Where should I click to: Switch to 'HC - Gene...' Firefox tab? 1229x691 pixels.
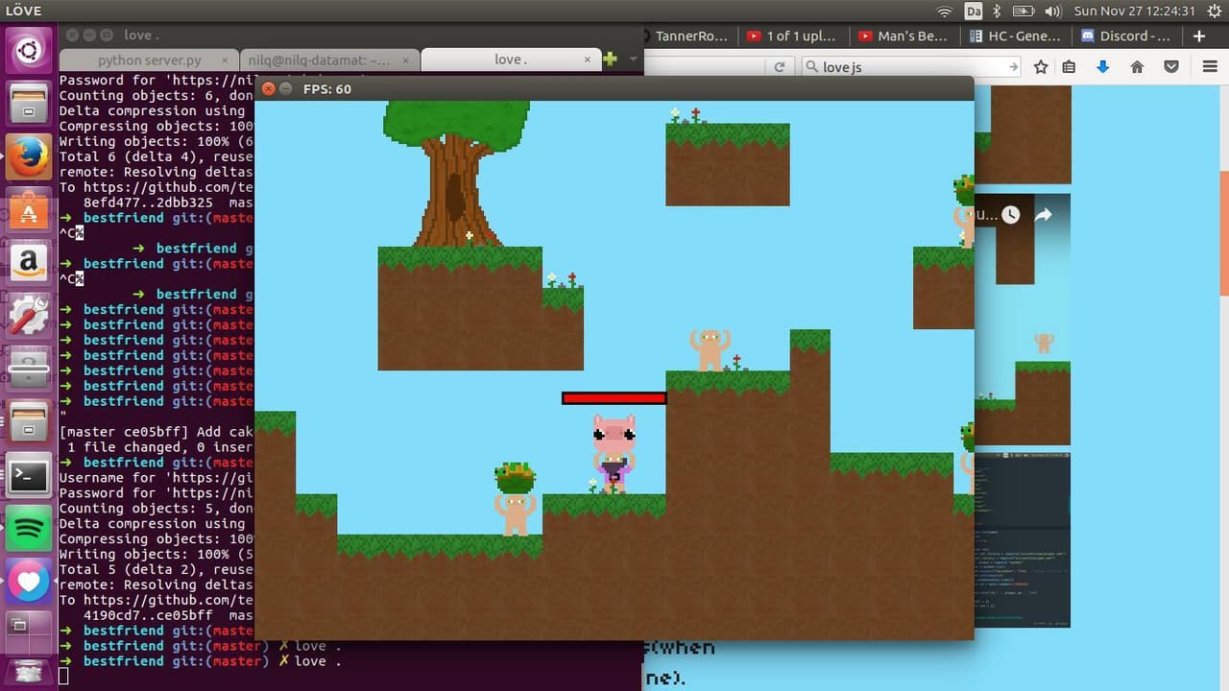(1017, 36)
